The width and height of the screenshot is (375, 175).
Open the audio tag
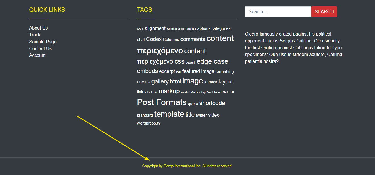(x=190, y=29)
